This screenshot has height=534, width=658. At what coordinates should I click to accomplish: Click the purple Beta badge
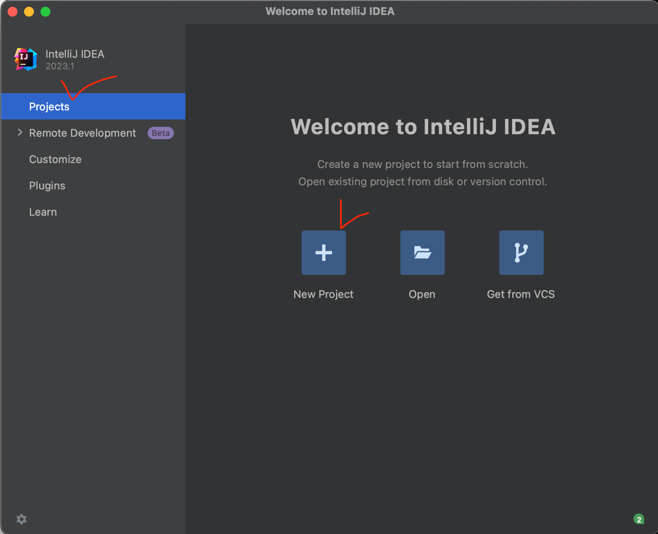pyautogui.click(x=161, y=133)
